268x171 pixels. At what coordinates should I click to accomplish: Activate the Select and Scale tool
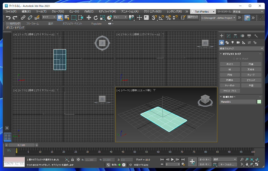click(x=103, y=18)
